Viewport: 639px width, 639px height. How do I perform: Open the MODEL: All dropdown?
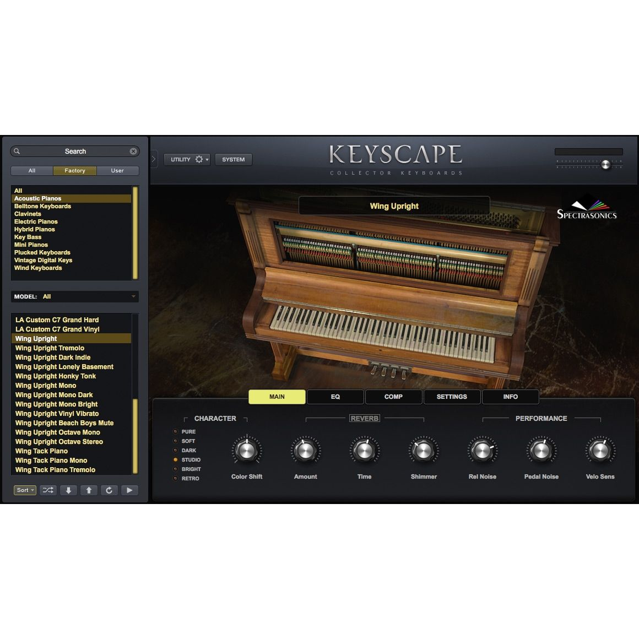tap(74, 296)
